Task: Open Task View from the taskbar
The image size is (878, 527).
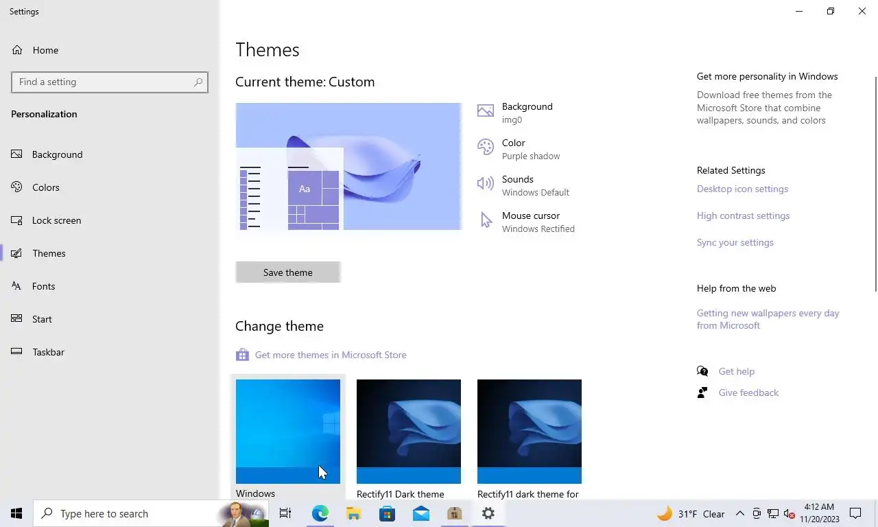Action: click(285, 513)
